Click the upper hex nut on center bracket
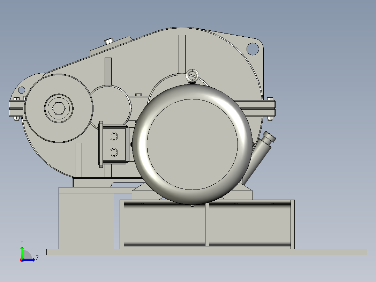 pos(114,136)
